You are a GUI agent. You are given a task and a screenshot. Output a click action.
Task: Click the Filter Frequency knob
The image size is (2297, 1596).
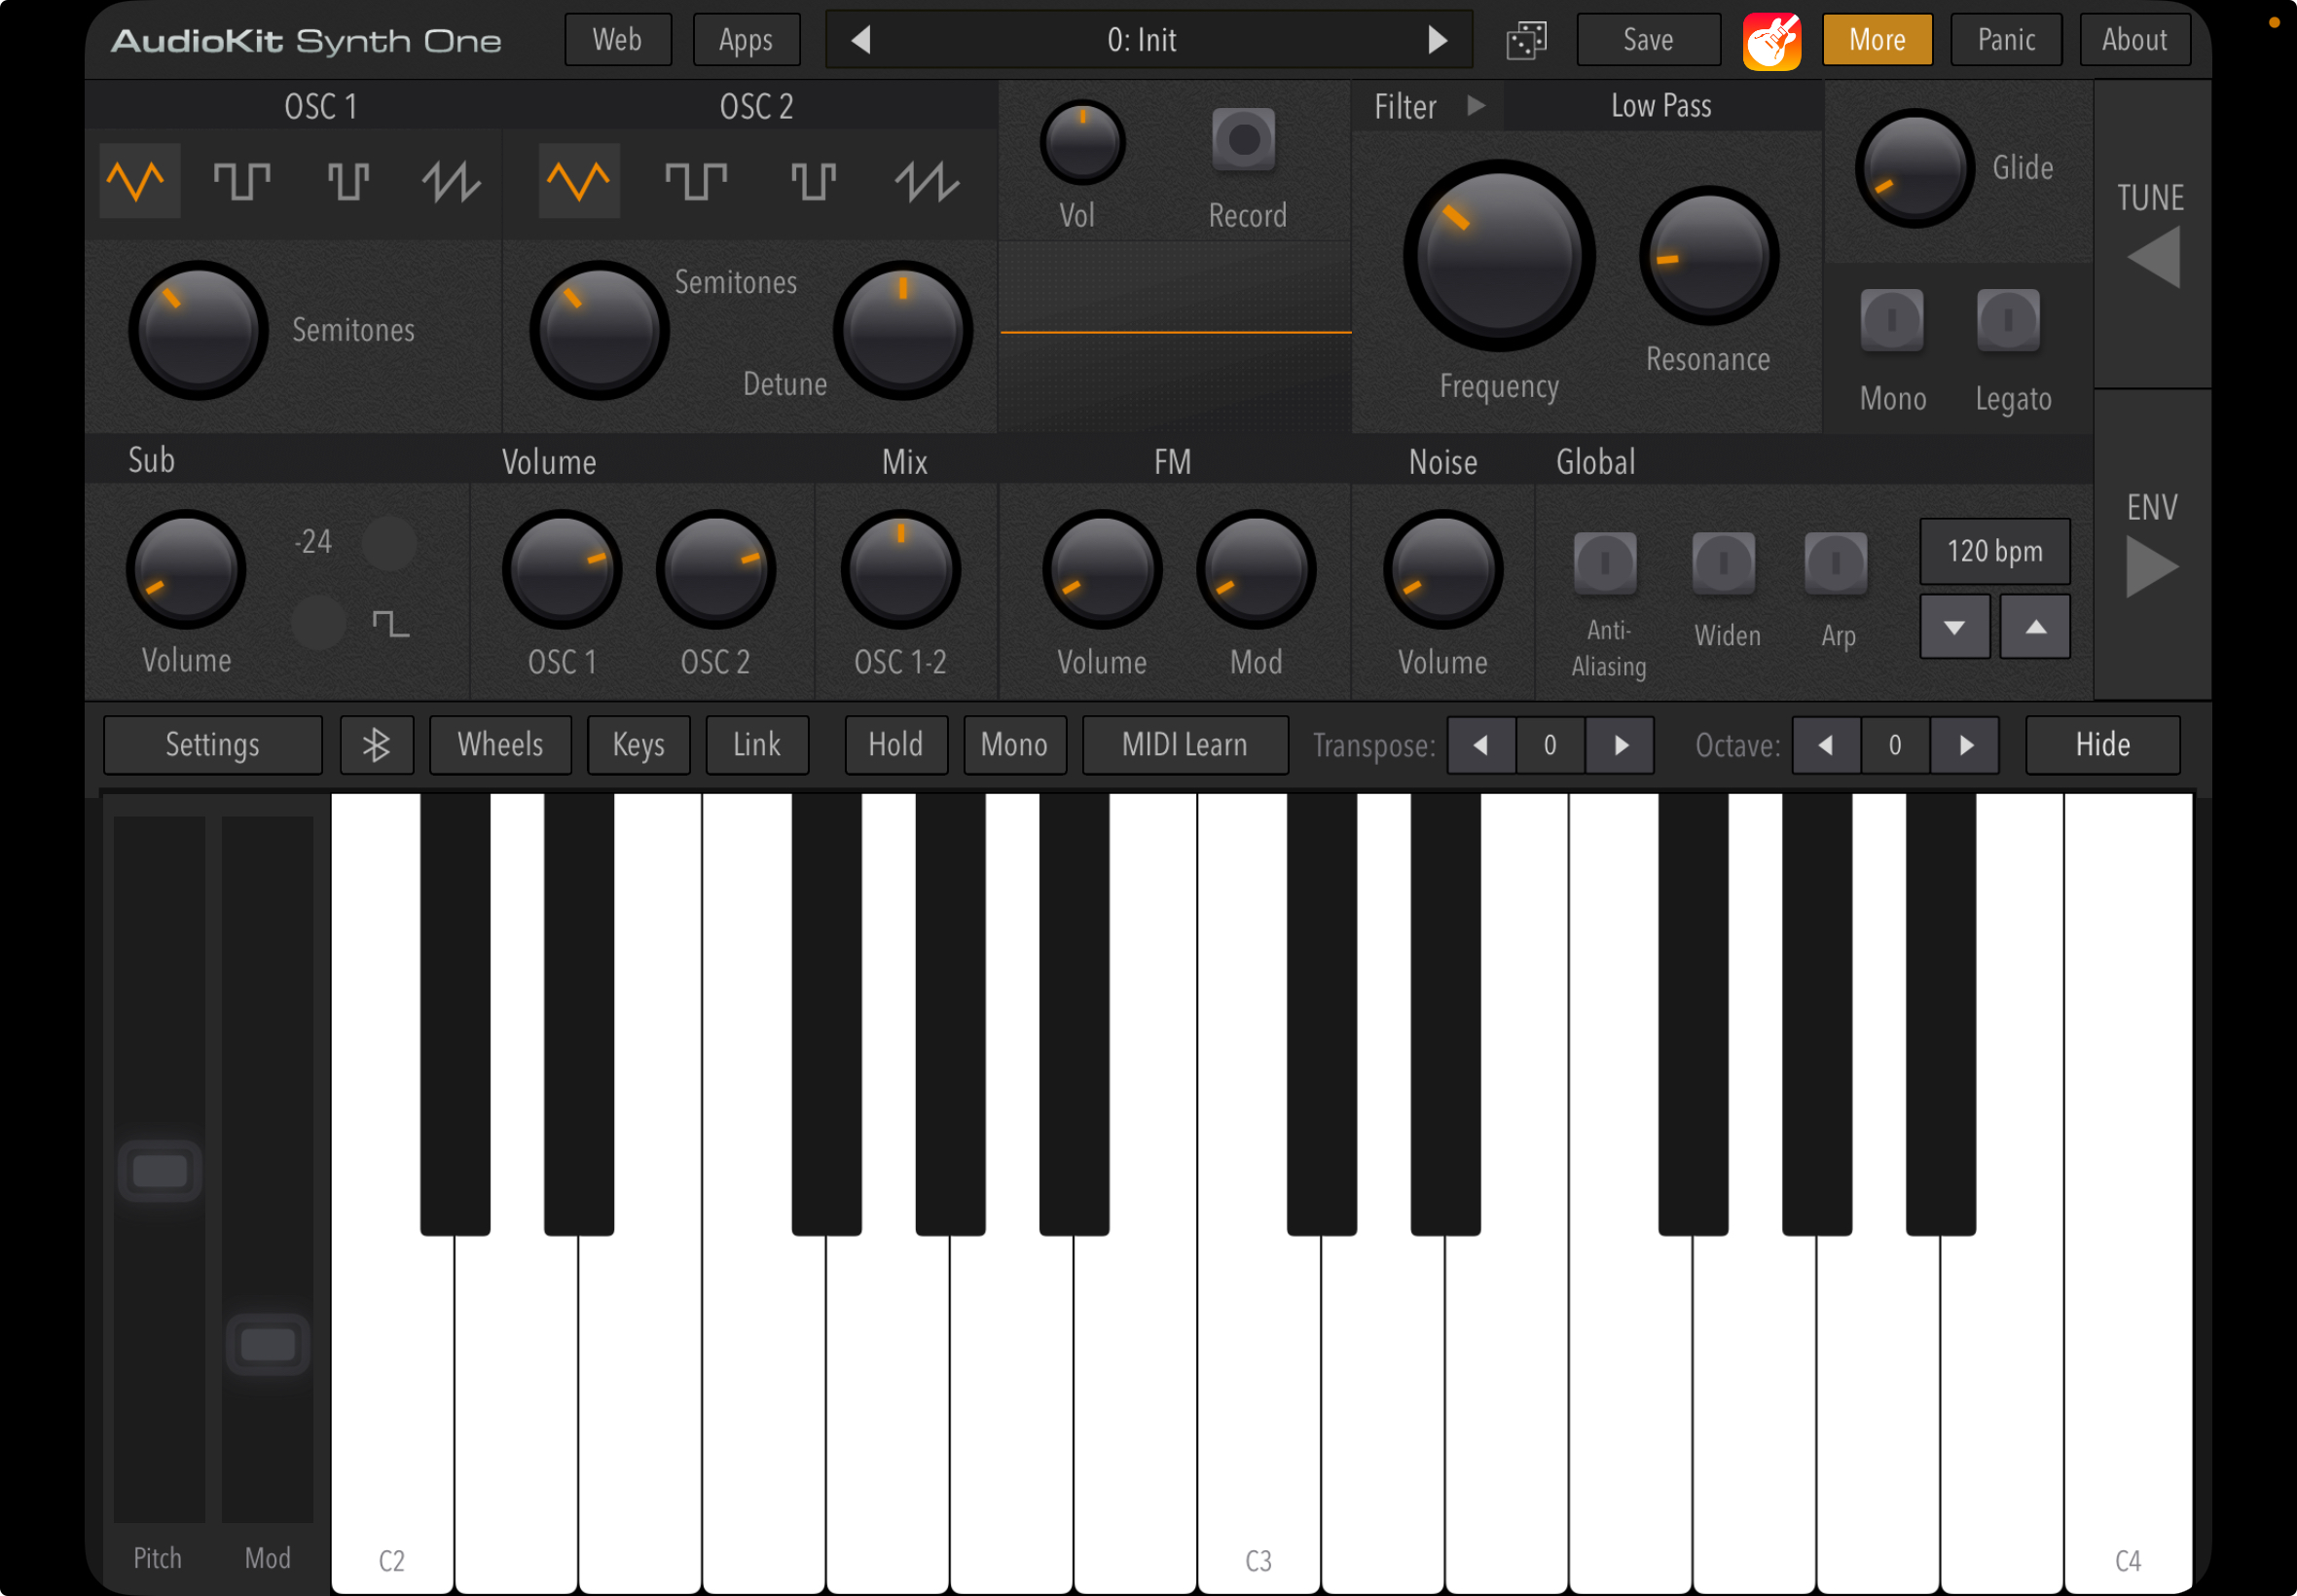pos(1499,256)
